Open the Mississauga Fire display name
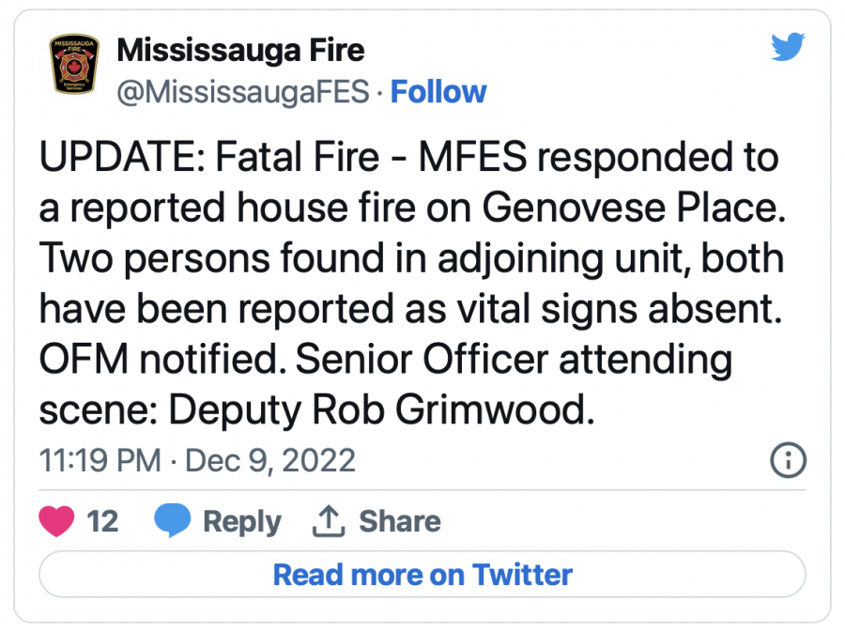Image resolution: width=845 pixels, height=632 pixels. click(240, 51)
